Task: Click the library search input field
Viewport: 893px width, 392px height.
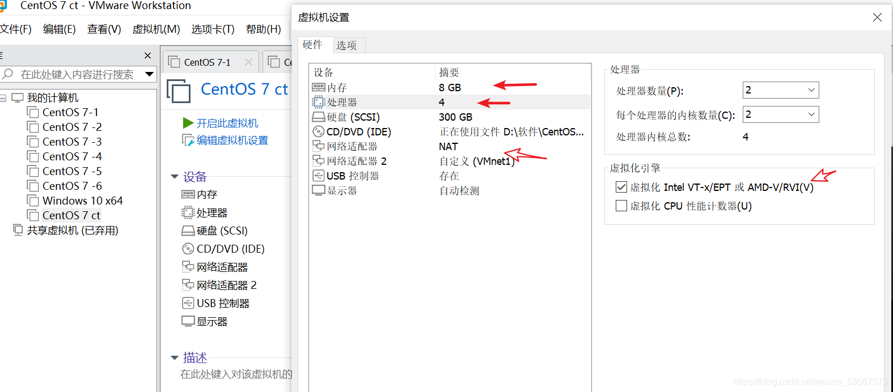Action: tap(78, 74)
